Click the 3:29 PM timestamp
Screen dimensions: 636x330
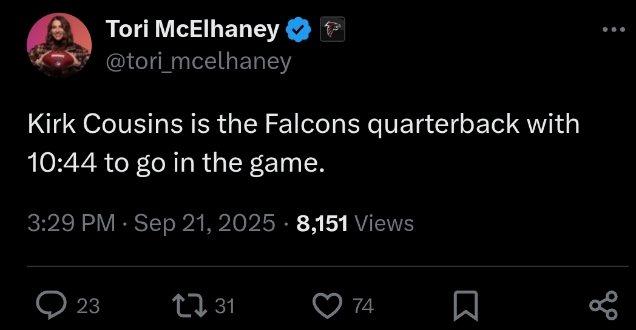point(72,223)
